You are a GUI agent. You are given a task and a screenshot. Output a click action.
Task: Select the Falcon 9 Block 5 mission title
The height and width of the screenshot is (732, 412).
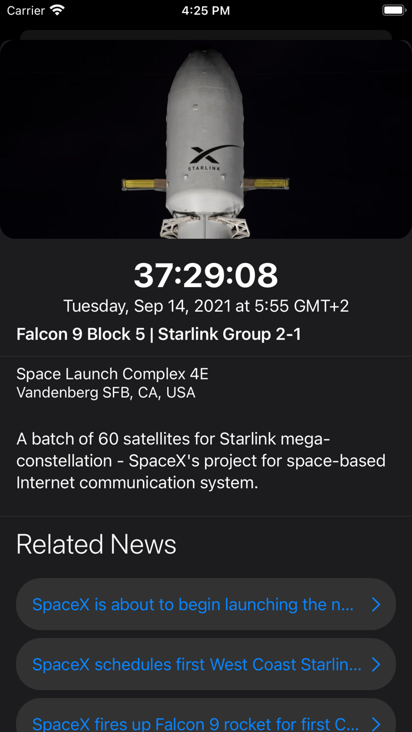pos(159,334)
